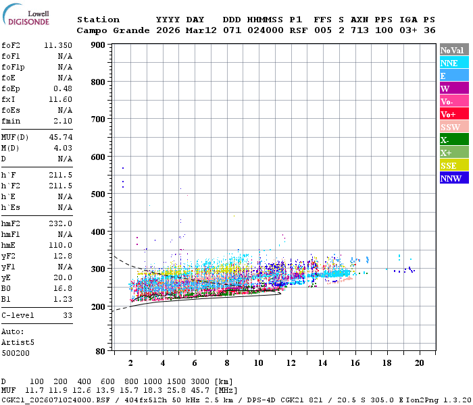The width and height of the screenshot is (473, 405).
Task: Click the D 3000 distance table value
Action: (x=200, y=381)
